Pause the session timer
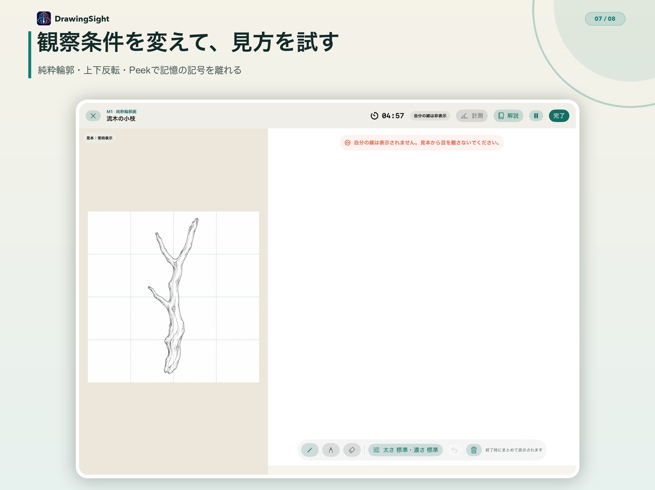The image size is (655, 490). [x=536, y=116]
